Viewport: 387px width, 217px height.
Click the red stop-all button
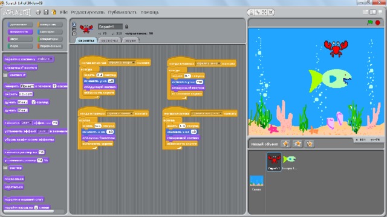377,22
